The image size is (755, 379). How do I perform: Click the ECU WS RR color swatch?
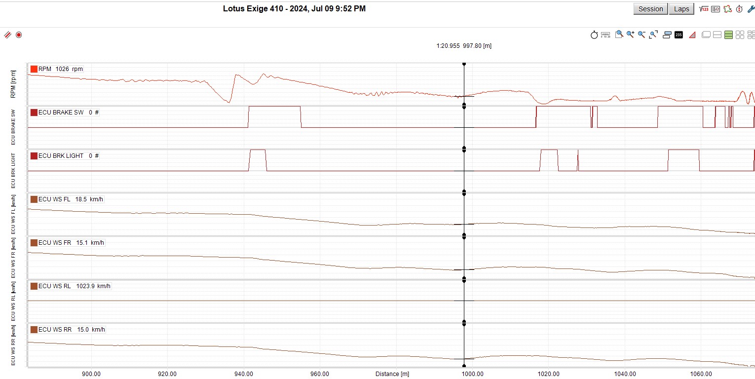34,330
